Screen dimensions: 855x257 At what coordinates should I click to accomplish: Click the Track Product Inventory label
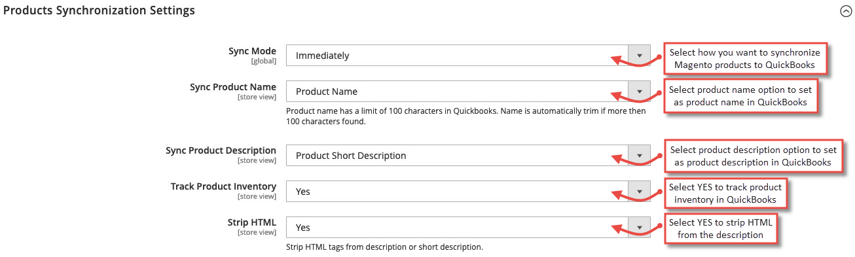click(223, 186)
